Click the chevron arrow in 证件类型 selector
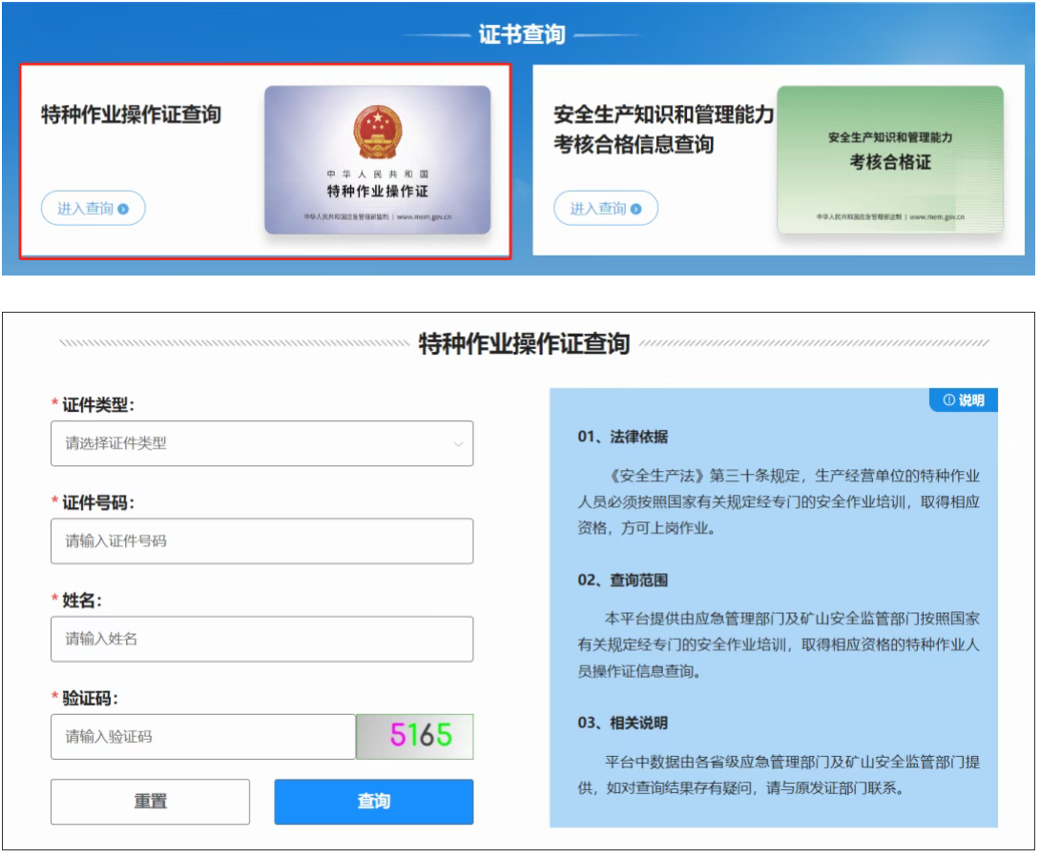The width and height of the screenshot is (1040, 858). pyautogui.click(x=458, y=444)
